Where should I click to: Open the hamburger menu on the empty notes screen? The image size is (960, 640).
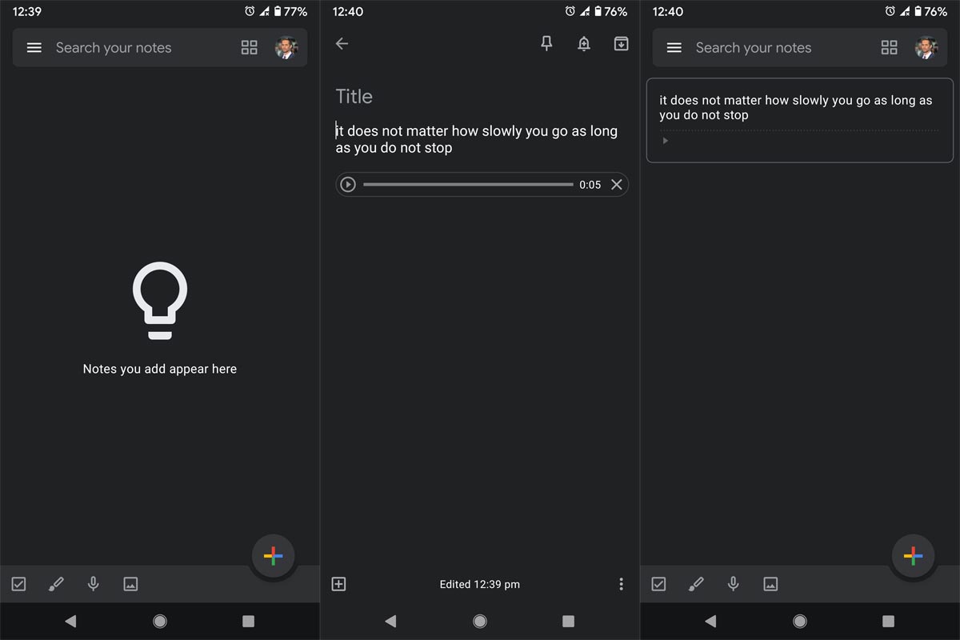click(x=34, y=48)
